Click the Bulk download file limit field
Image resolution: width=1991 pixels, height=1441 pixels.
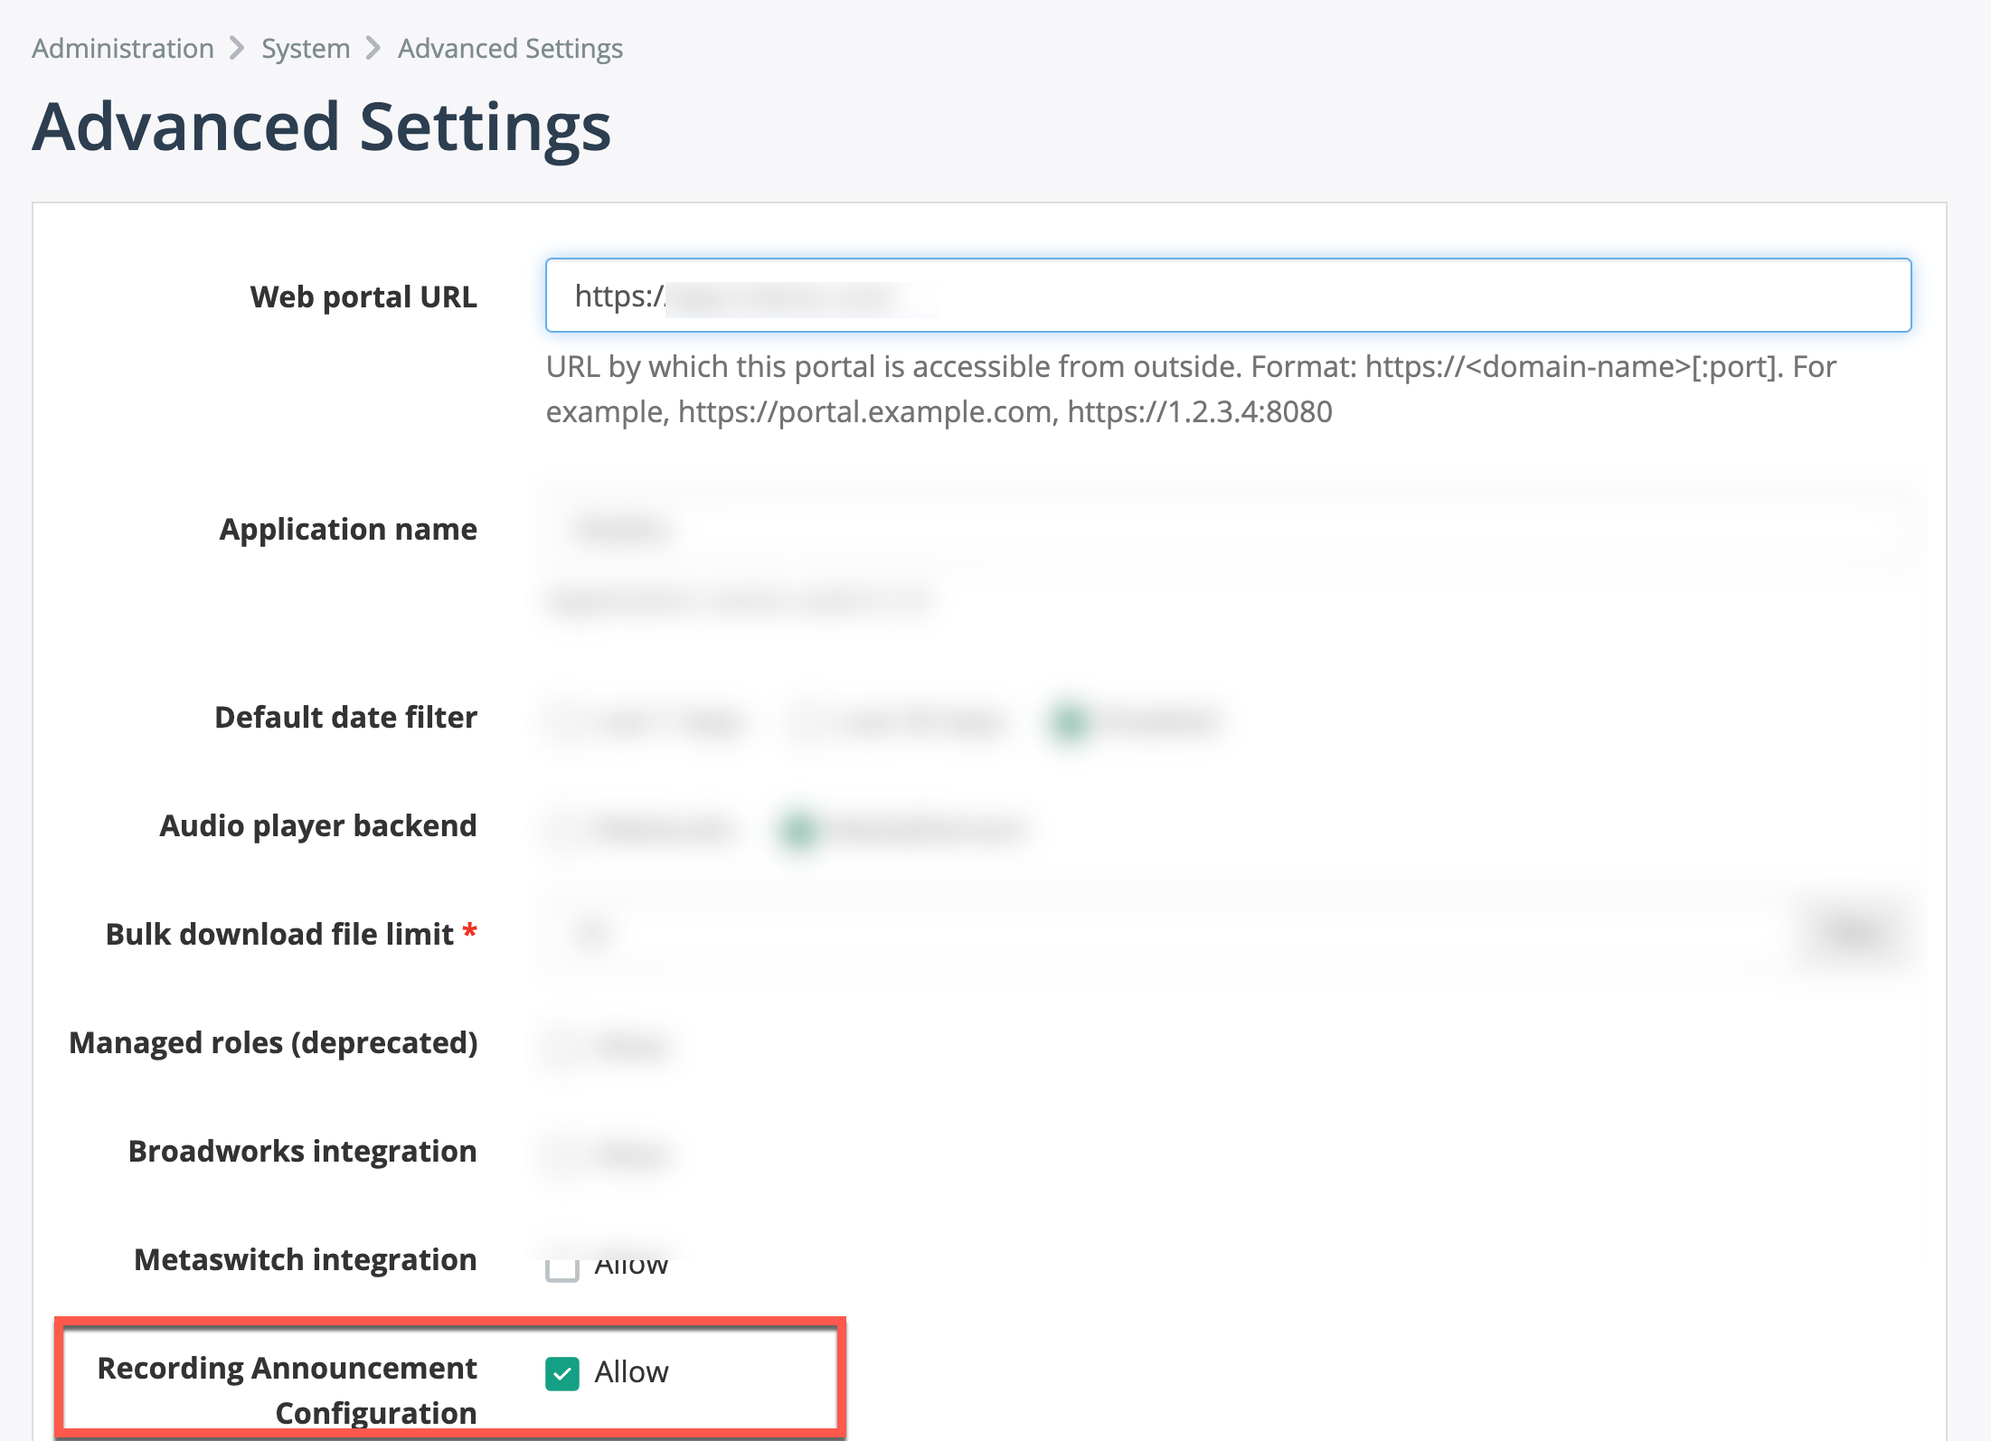click(1166, 933)
